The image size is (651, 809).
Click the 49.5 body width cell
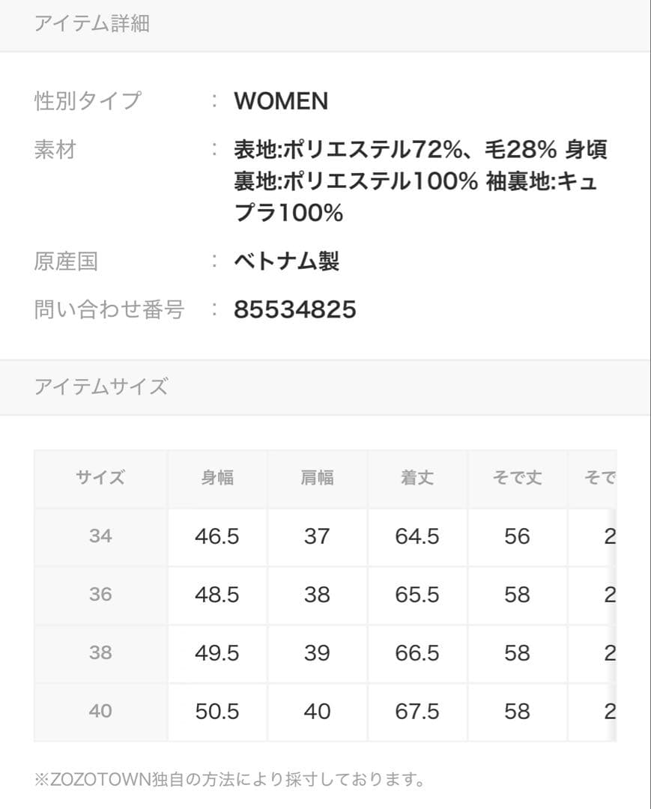[217, 653]
